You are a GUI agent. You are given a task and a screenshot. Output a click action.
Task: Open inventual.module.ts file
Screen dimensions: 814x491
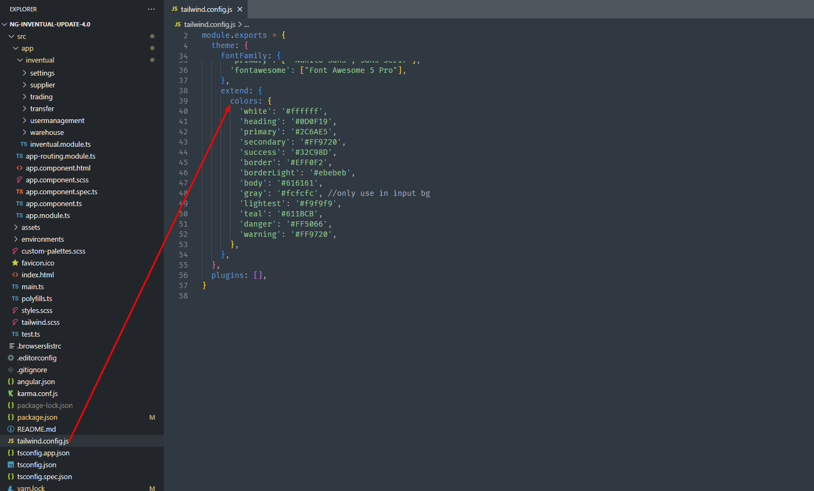click(60, 144)
